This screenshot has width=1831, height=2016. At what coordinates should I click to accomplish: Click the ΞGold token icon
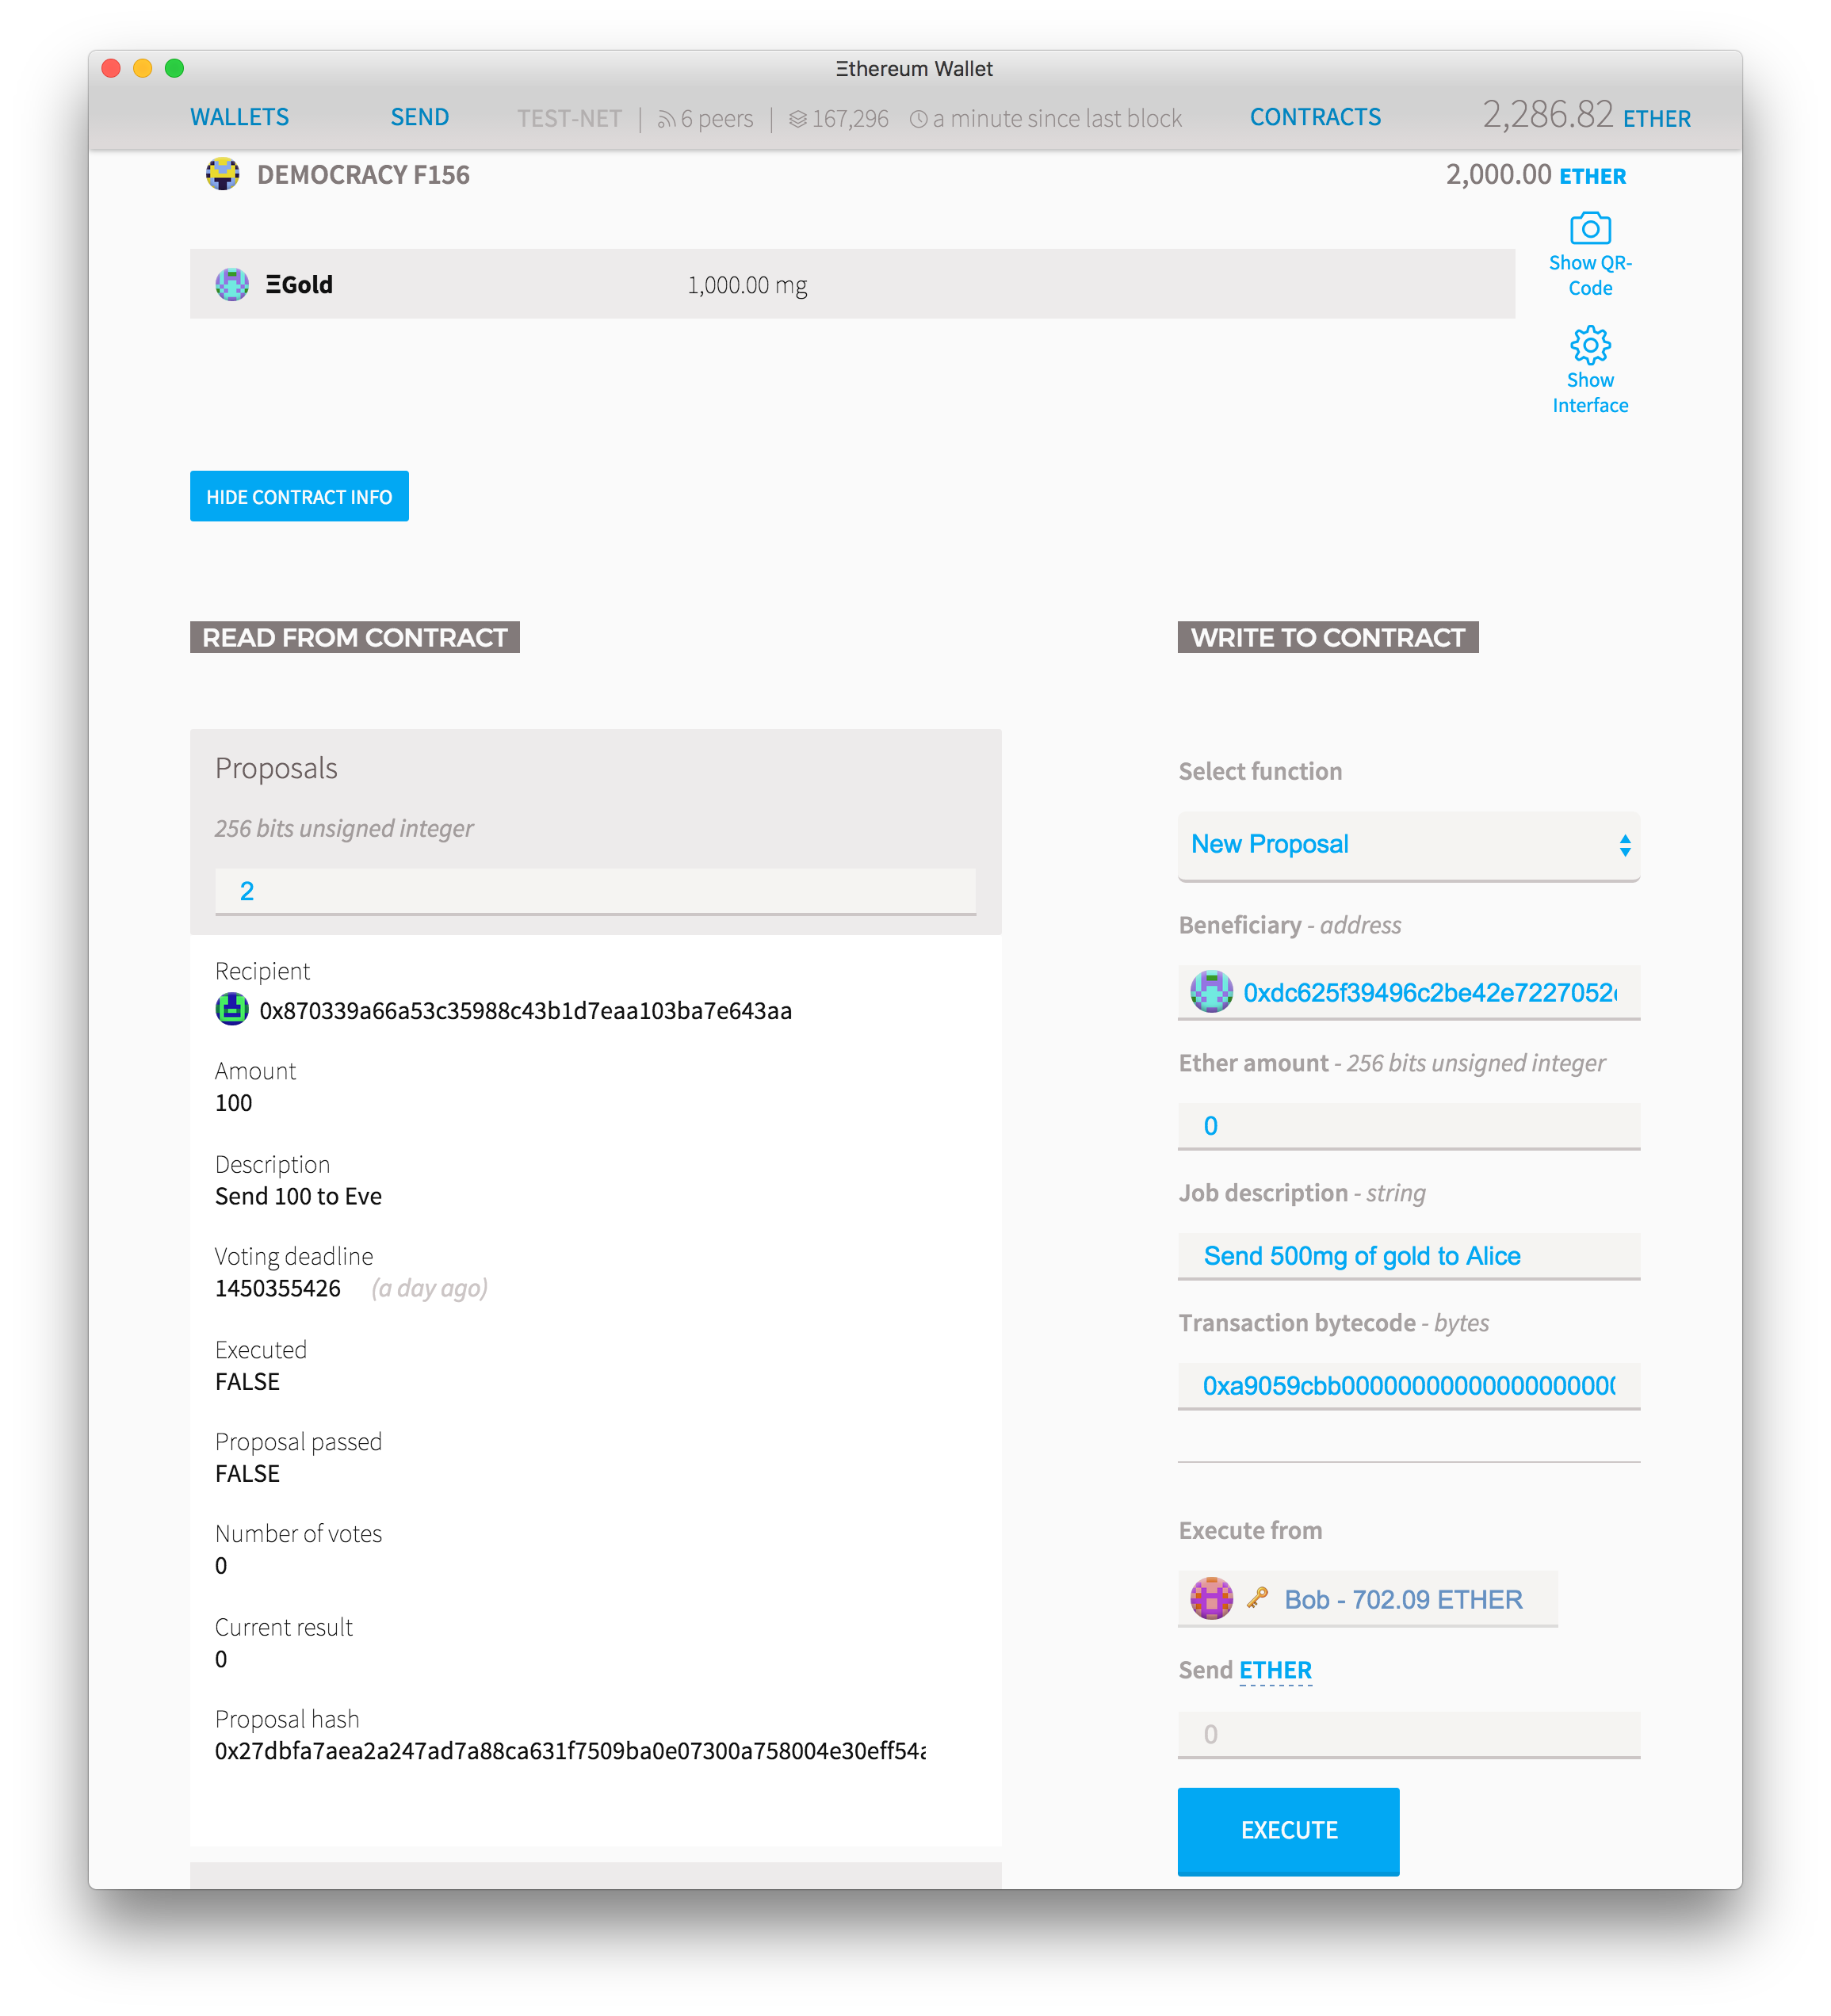[230, 284]
